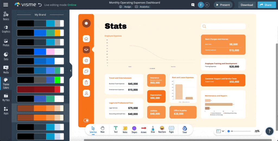278x141 pixels.
Task: Click the Download button
Action: (x=247, y=5)
